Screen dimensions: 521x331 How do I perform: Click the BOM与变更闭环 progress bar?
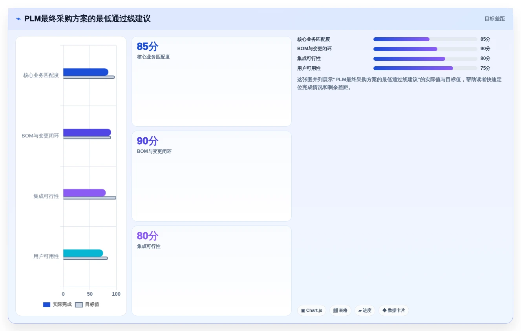[425, 49]
